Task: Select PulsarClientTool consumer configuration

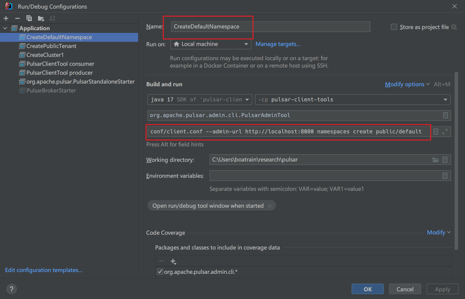Action: [69, 64]
